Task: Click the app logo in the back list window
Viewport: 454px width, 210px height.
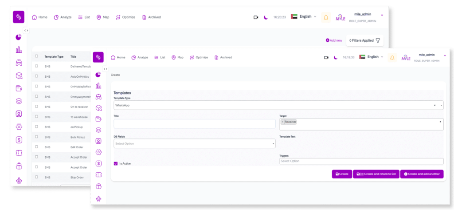Action: pos(19,17)
